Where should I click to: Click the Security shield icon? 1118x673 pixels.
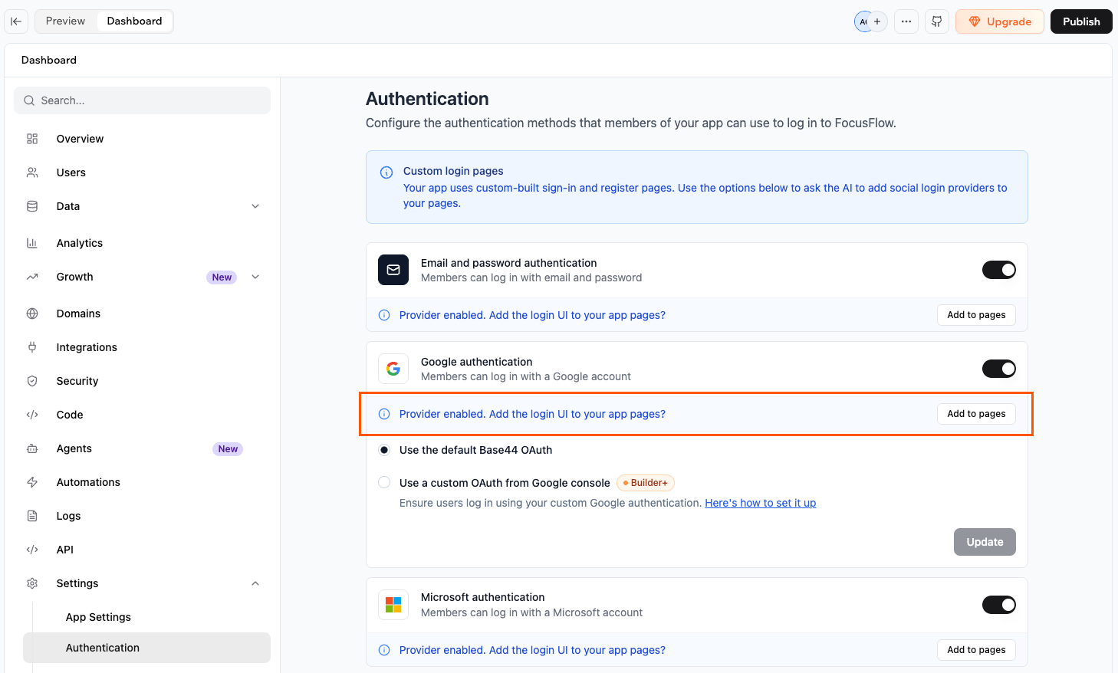pyautogui.click(x=32, y=381)
